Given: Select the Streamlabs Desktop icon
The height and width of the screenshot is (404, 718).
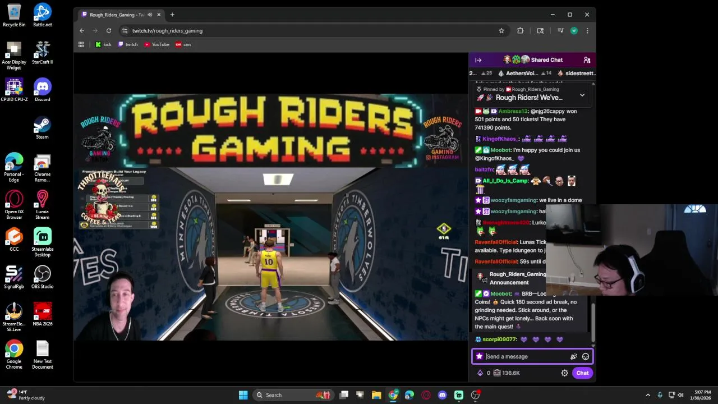Looking at the screenshot, I should click(x=43, y=242).
